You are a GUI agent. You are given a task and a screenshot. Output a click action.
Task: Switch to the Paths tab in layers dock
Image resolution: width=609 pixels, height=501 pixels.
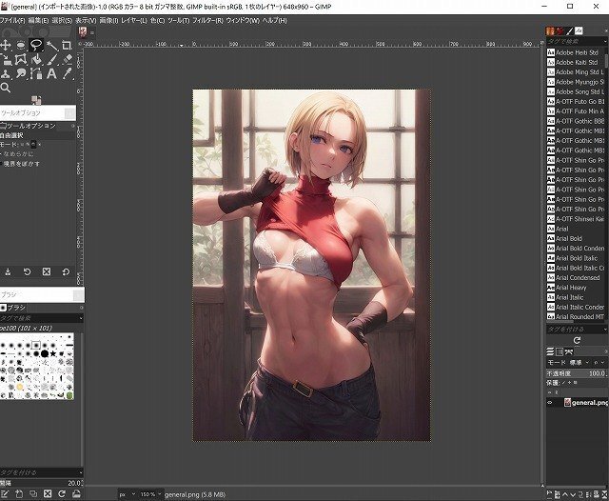click(569, 351)
